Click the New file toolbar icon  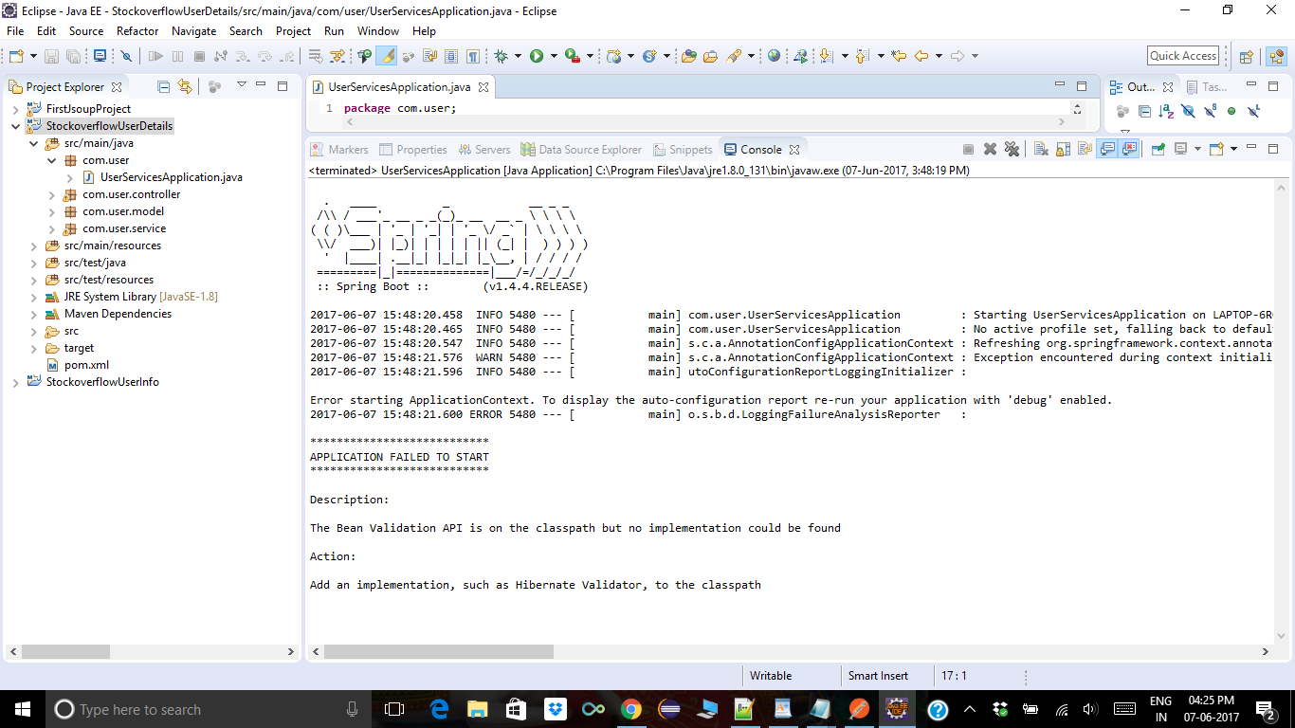tap(17, 56)
